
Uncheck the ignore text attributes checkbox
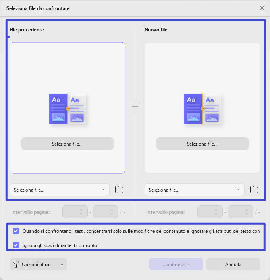tap(16, 231)
